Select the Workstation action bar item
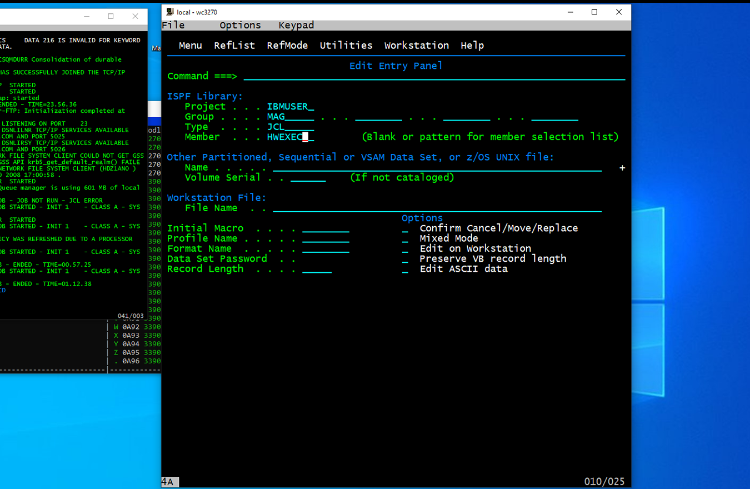750x489 pixels. [x=416, y=46]
